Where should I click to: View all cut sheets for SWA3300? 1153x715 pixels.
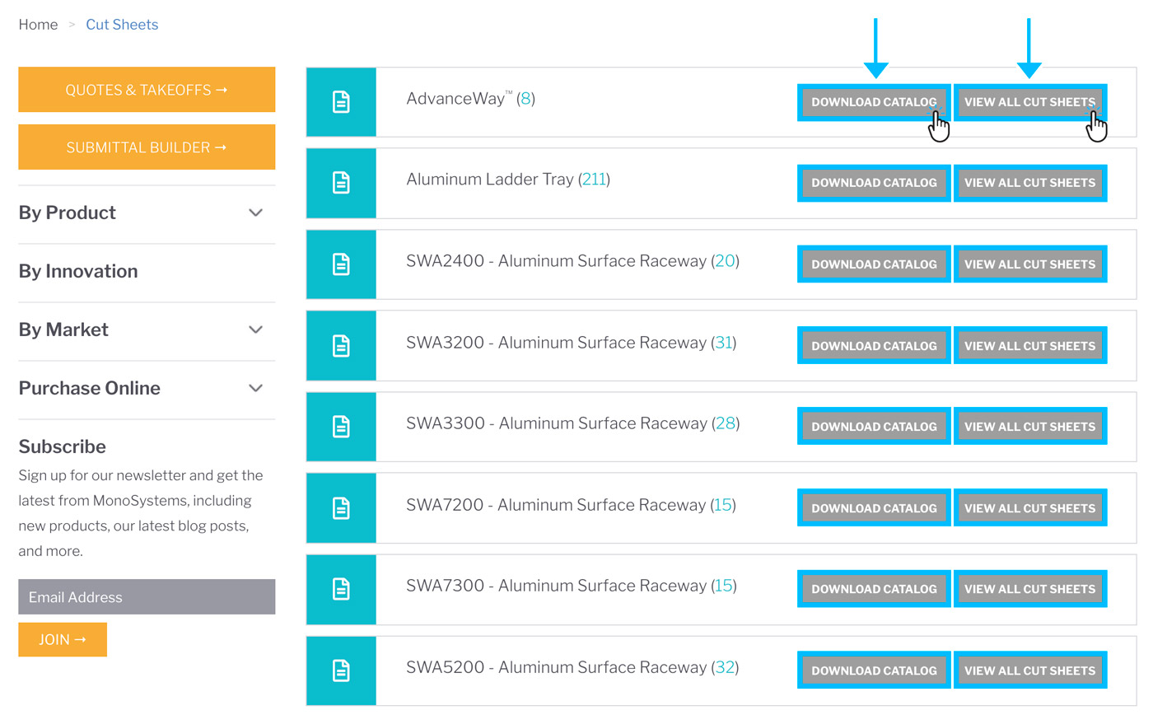click(1030, 427)
